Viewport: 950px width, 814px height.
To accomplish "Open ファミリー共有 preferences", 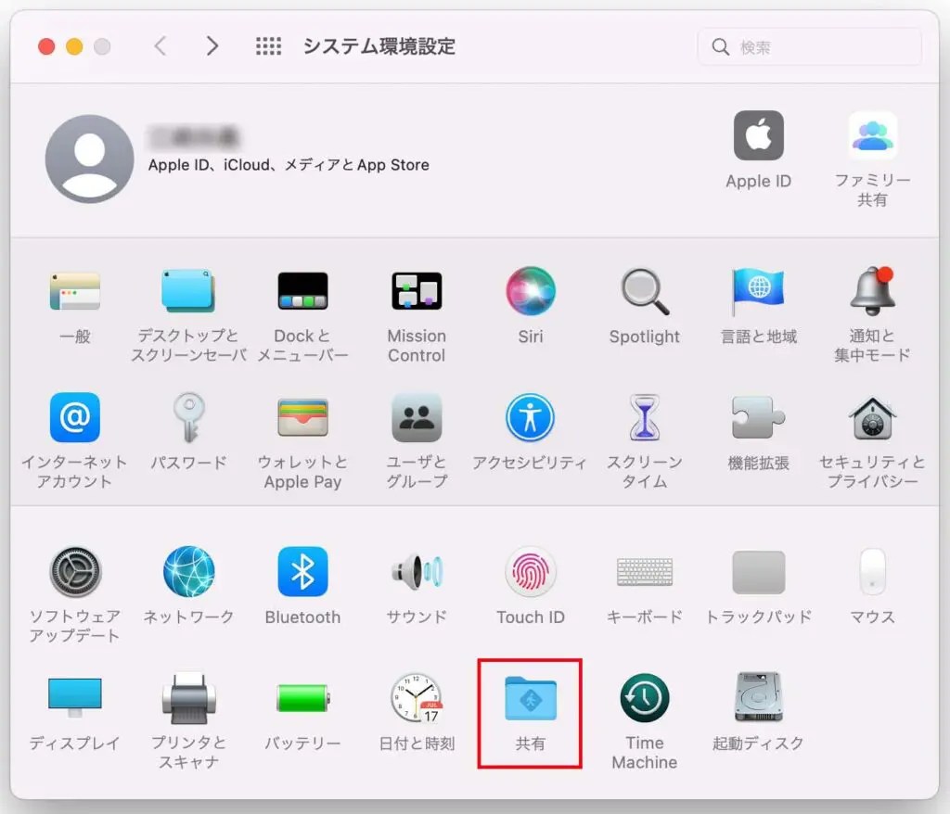I will [872, 135].
